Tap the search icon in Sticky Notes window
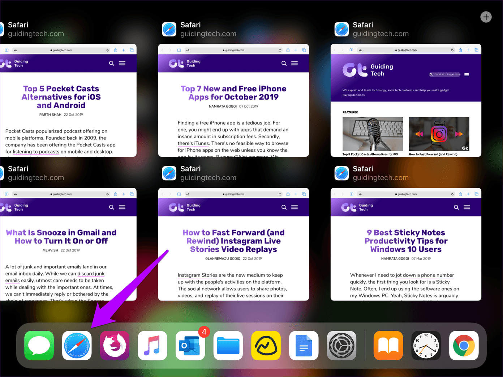 (x=456, y=207)
